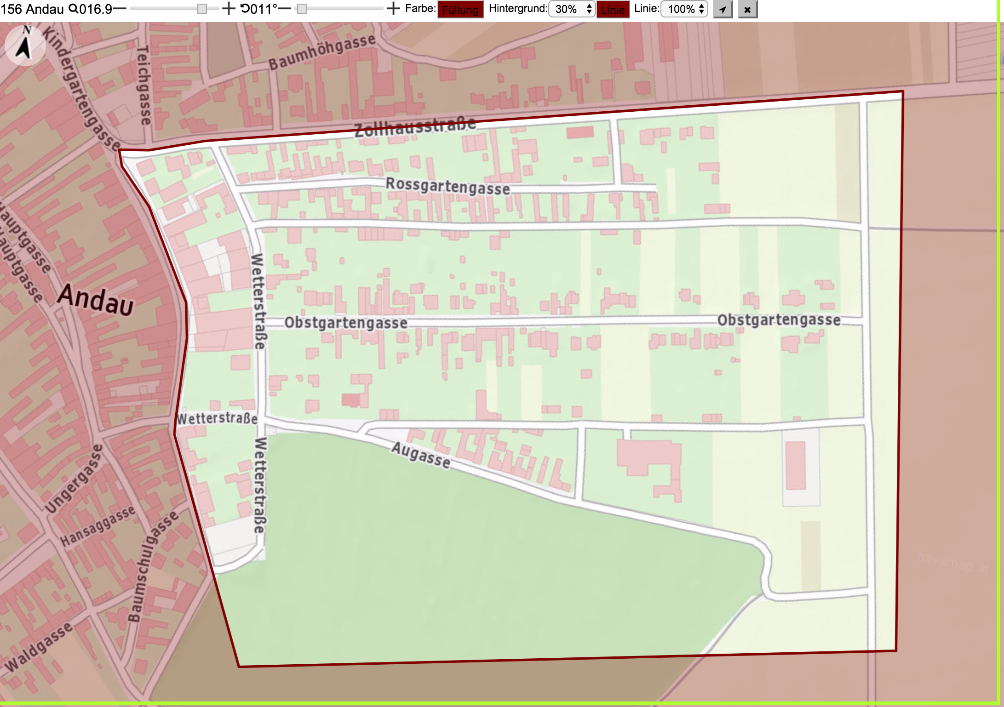1004x707 pixels.
Task: Click the zoom slider handle
Action: coord(201,9)
